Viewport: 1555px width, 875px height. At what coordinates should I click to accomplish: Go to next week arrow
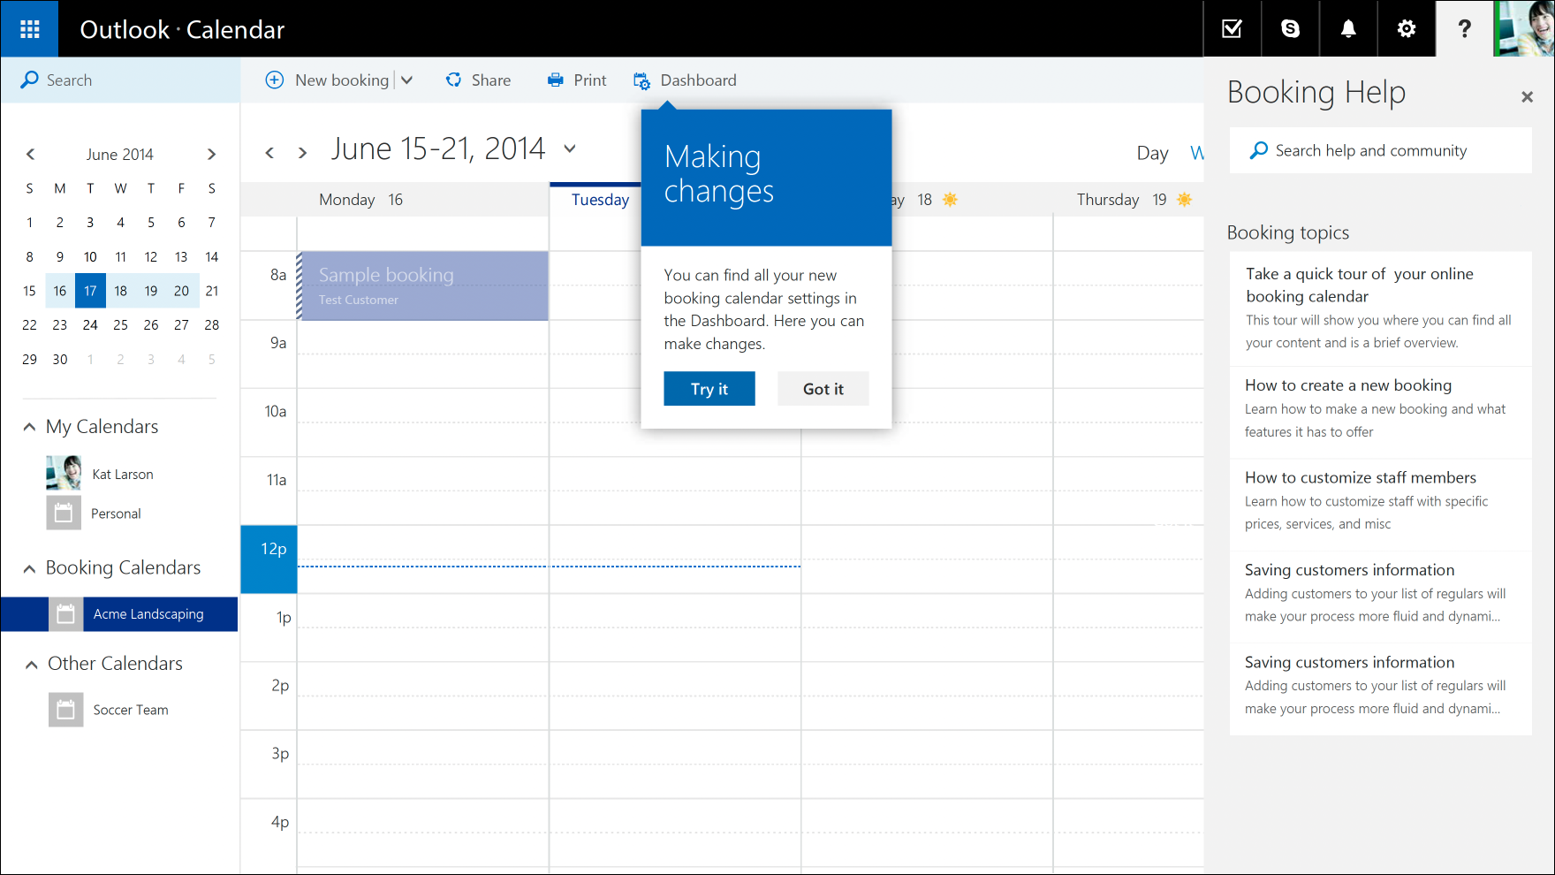[302, 153]
